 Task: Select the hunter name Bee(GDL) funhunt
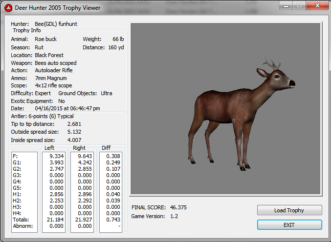pos(56,23)
